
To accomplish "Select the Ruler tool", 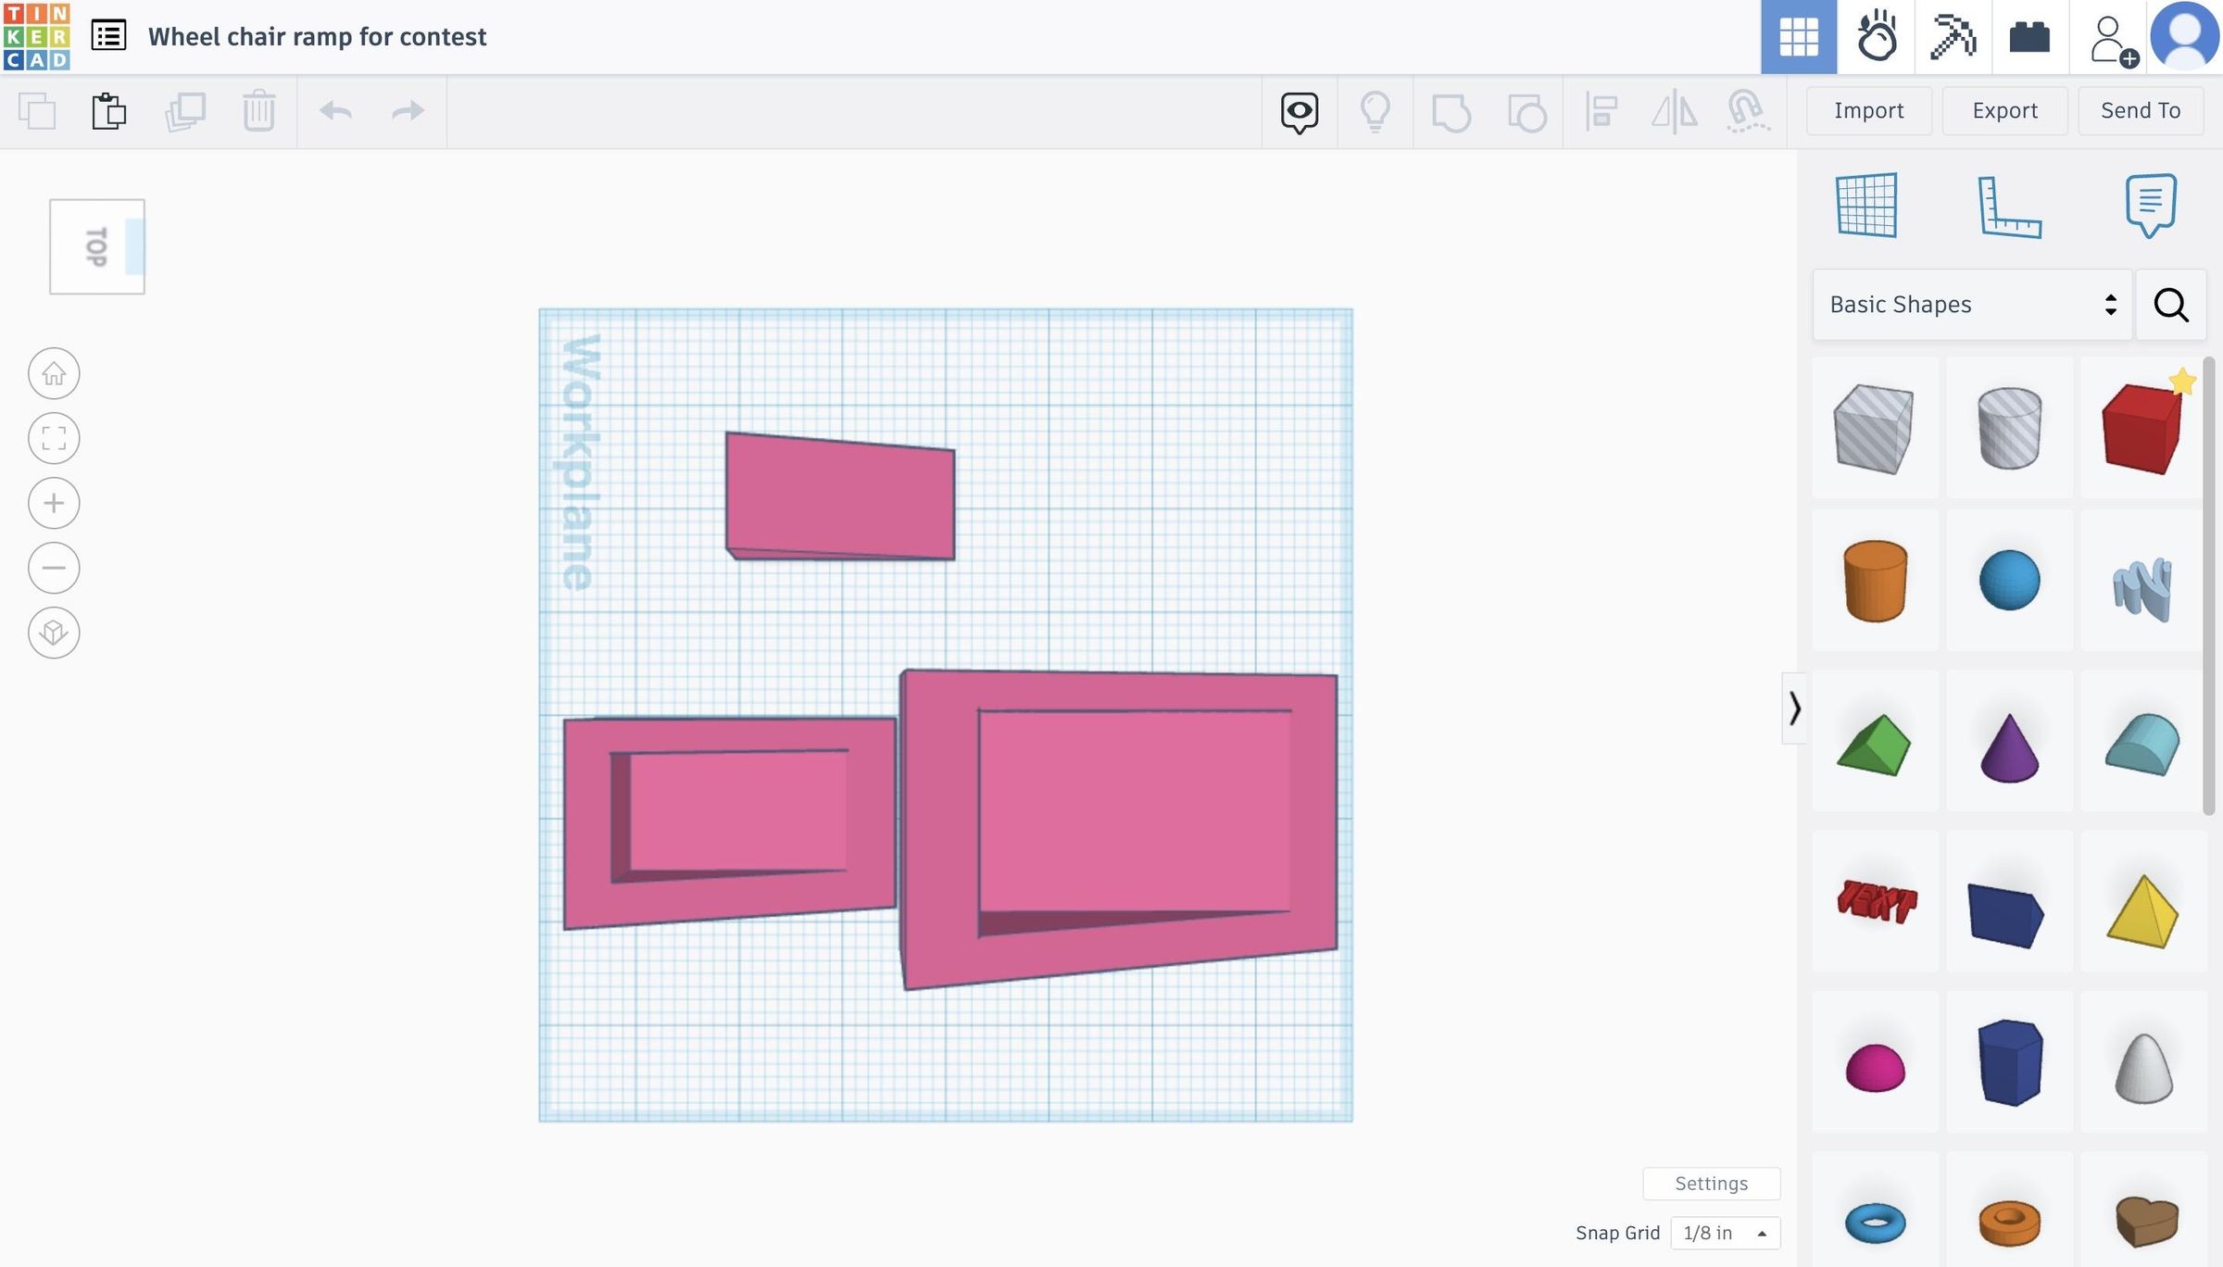I will [2009, 207].
